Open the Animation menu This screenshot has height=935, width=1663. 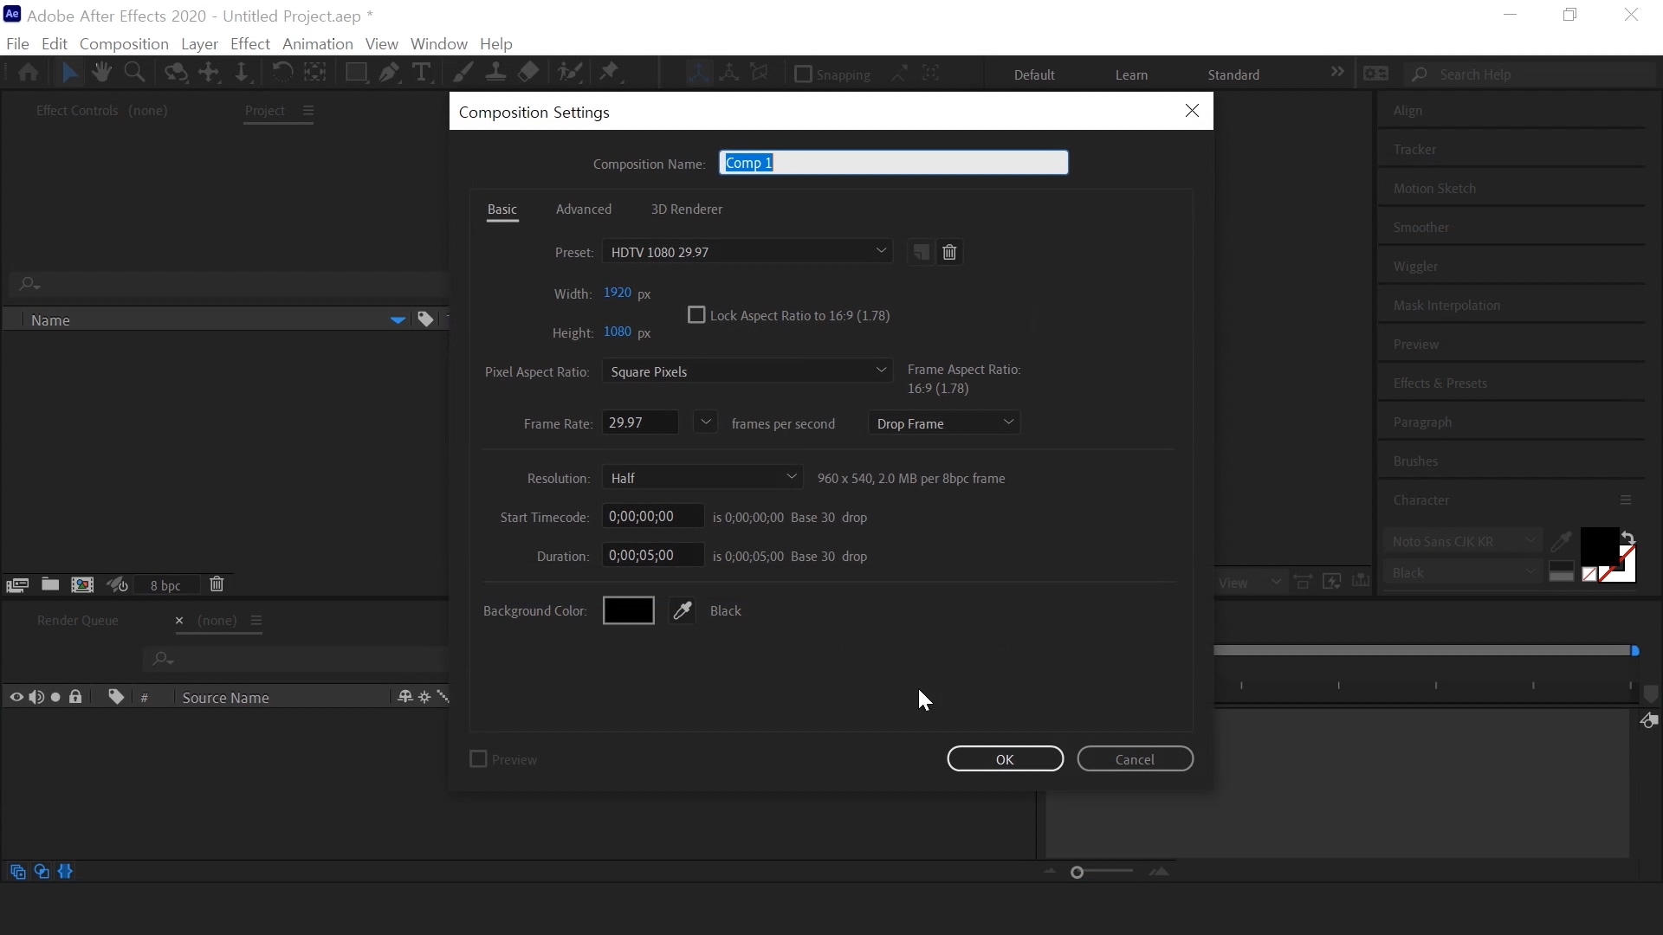317,43
